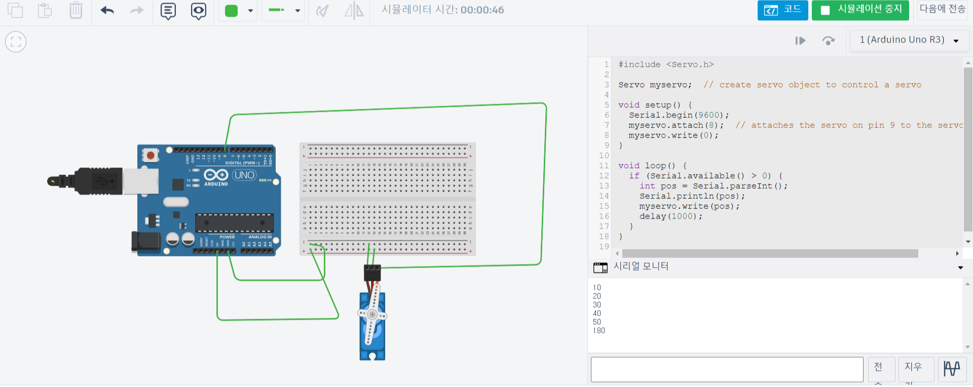Expand the wire type dropdown arrow

[x=297, y=11]
